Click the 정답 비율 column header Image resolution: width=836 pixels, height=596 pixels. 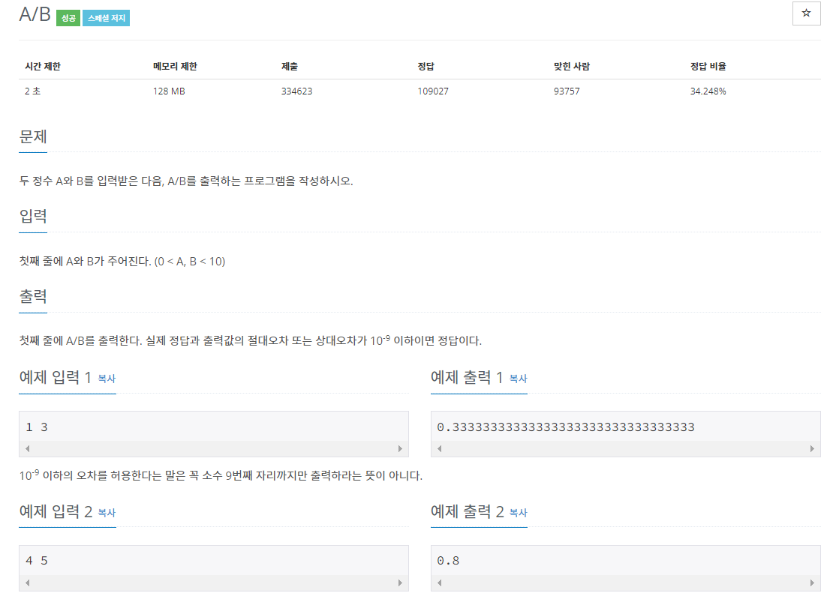[x=708, y=67]
